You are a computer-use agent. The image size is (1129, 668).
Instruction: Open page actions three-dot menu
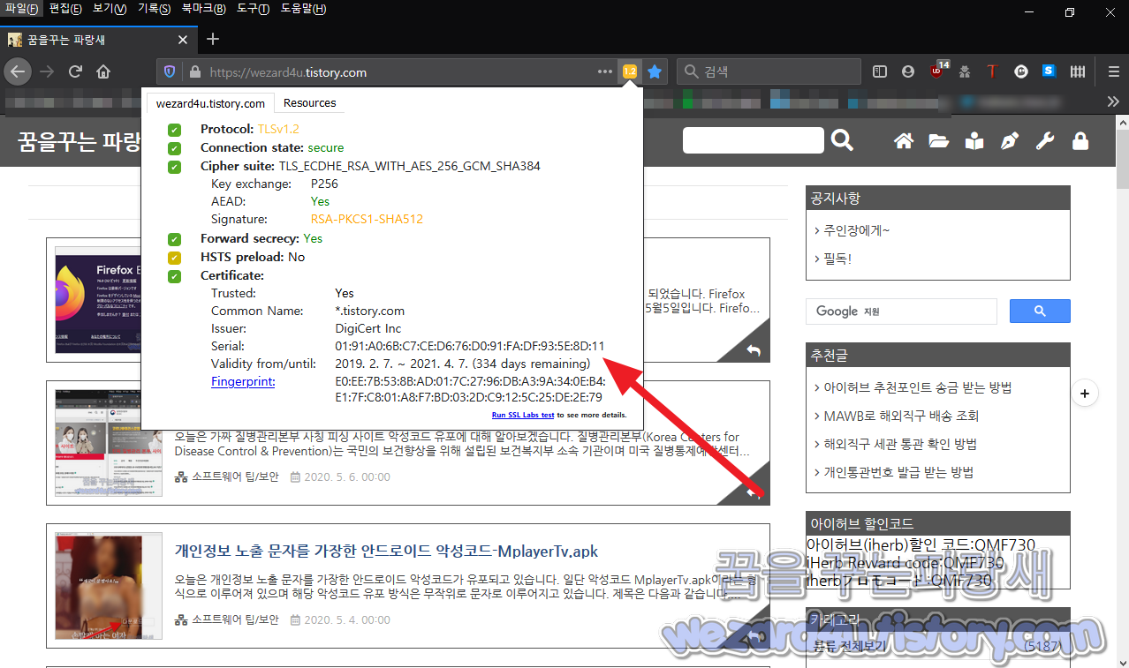point(605,71)
